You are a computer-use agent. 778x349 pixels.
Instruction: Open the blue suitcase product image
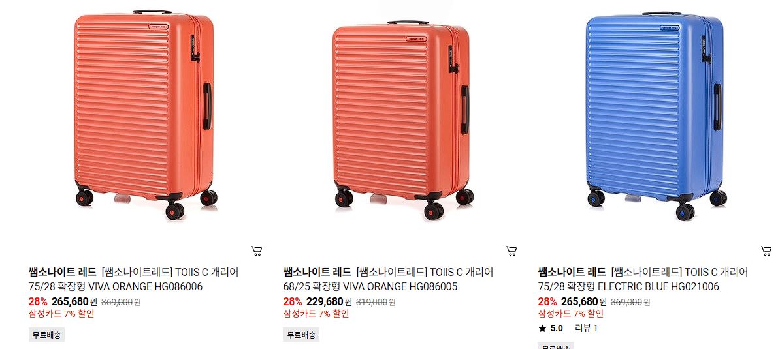pyautogui.click(x=656, y=116)
